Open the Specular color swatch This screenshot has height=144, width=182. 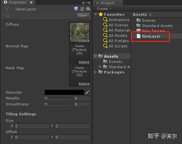pyautogui.click(x=64, y=92)
